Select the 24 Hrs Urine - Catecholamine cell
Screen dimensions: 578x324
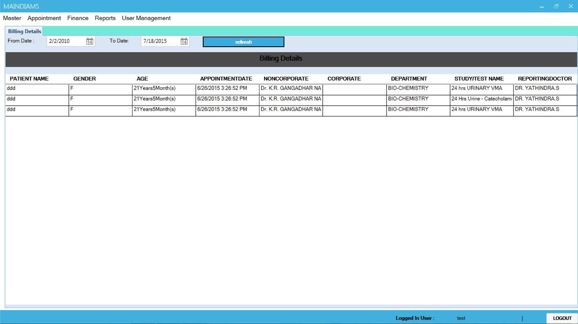[x=481, y=99]
